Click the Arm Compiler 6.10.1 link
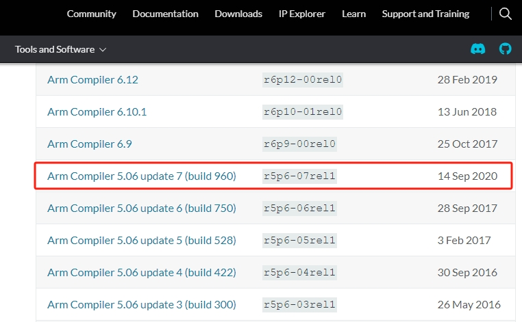The width and height of the screenshot is (522, 322). pyautogui.click(x=97, y=111)
